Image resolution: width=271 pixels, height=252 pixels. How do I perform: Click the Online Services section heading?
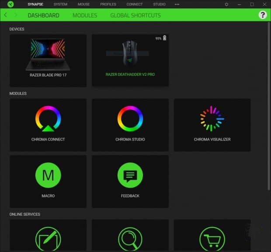[25, 214]
